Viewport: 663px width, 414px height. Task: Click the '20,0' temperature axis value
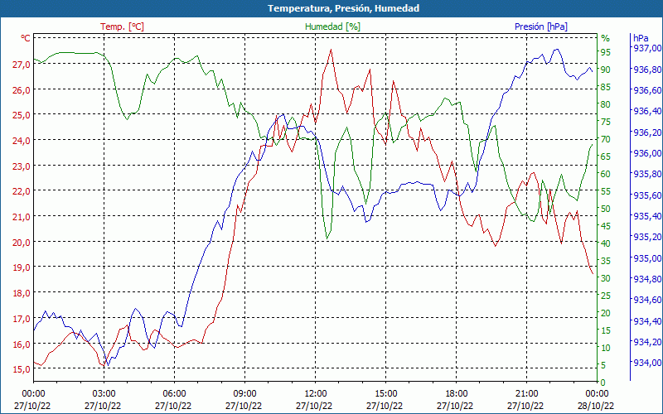coord(22,242)
